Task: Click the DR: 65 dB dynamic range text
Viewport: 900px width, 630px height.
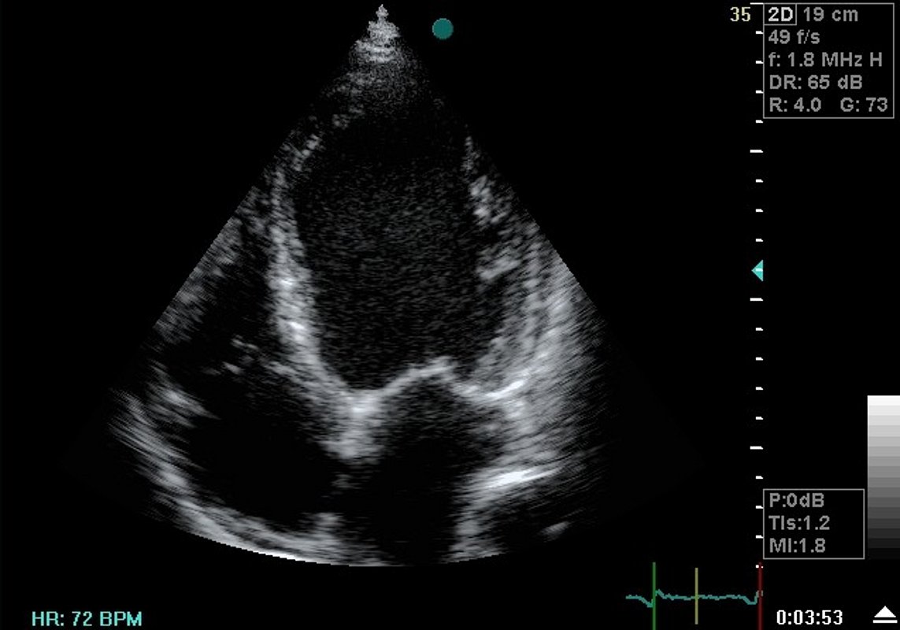Action: 815,82
